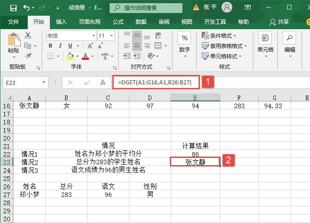310x223 pixels.
Task: Switch to the 视图 tab
Action: coord(187,22)
